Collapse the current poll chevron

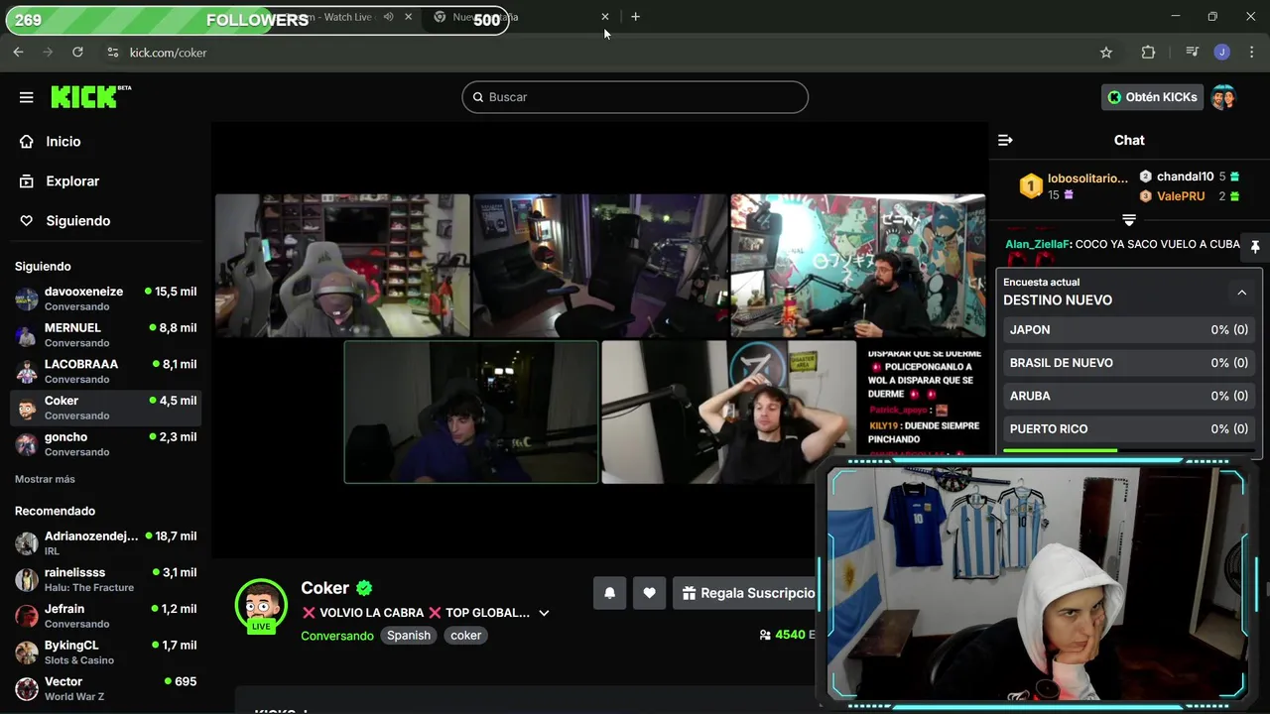coord(1241,293)
